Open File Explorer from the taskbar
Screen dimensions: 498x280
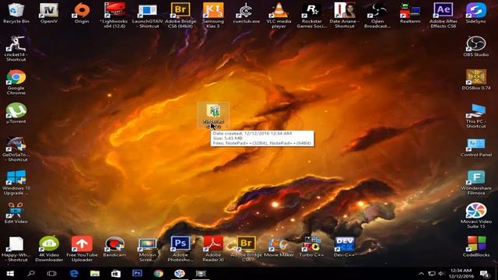coord(95,273)
